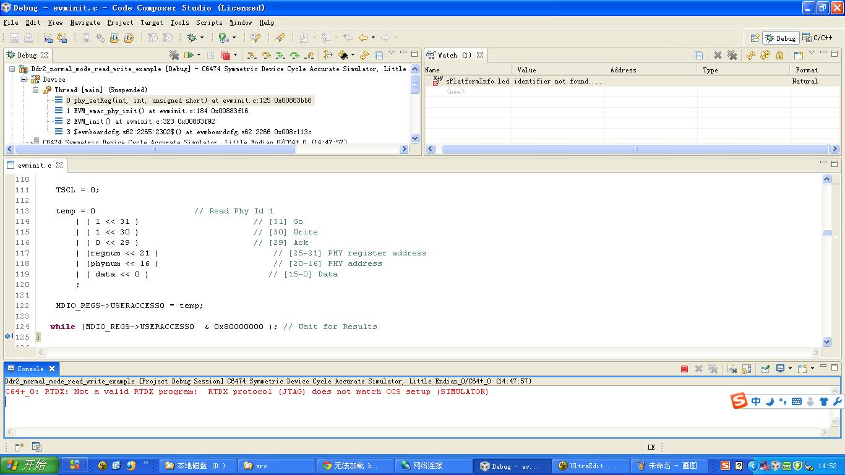
Task: Toggle the Continuous Refresh lock in Watch view
Action: click(x=780, y=55)
